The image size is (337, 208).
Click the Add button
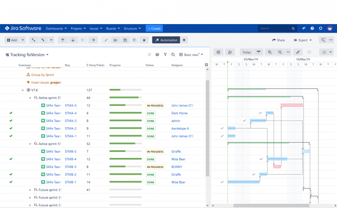(12, 40)
